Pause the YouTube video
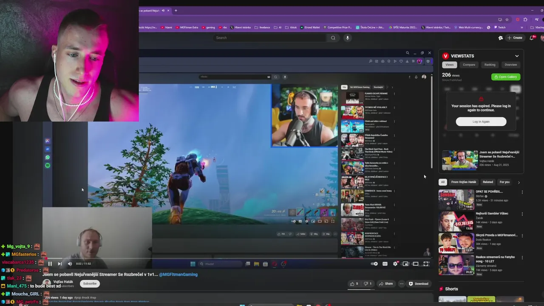Image resolution: width=544 pixels, height=306 pixels. coord(50,264)
